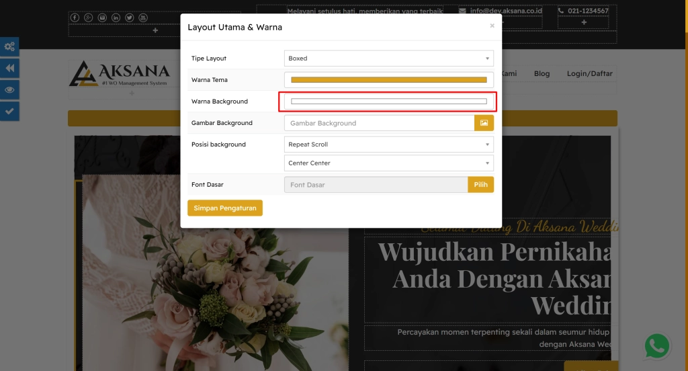The image size is (688, 371).
Task: Close the Layout Utama & Warna dialog
Action: [492, 26]
